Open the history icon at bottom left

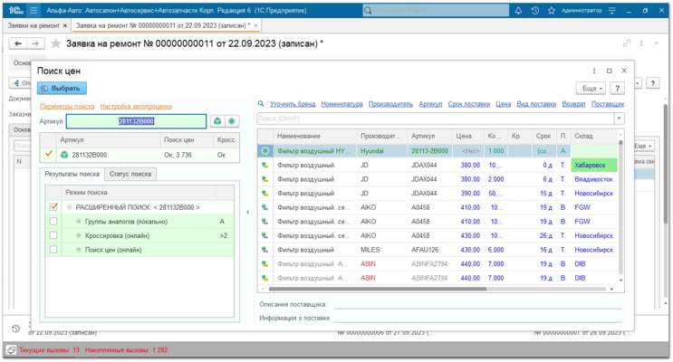(16, 329)
